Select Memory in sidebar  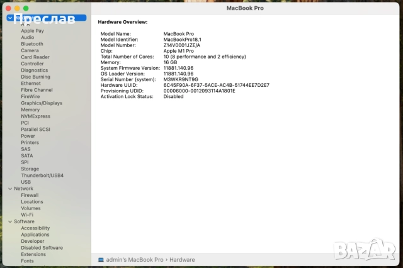click(30, 110)
